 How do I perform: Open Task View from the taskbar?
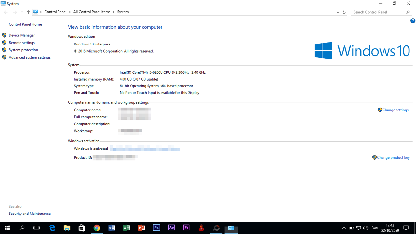point(37,228)
